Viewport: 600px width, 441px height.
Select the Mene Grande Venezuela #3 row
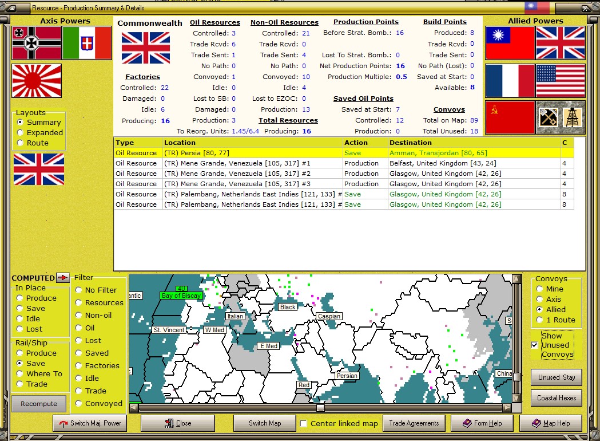click(344, 184)
